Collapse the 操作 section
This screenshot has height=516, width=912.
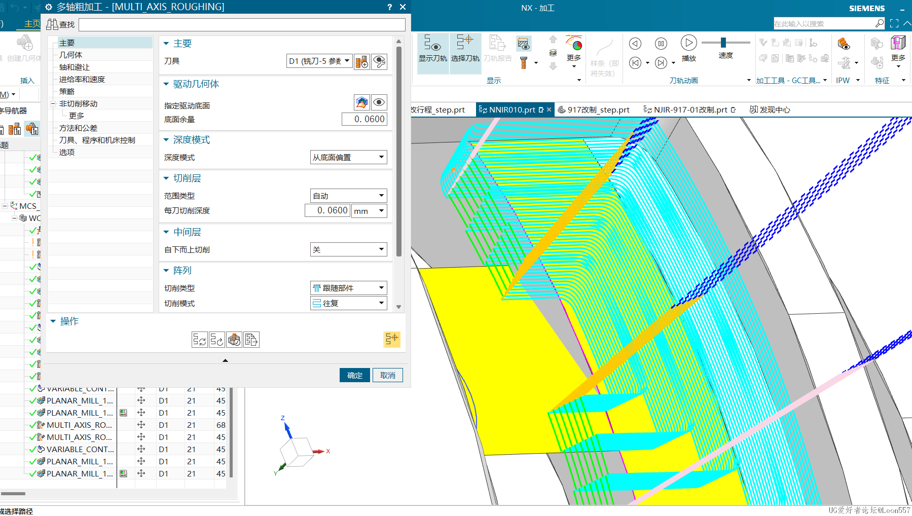click(53, 321)
